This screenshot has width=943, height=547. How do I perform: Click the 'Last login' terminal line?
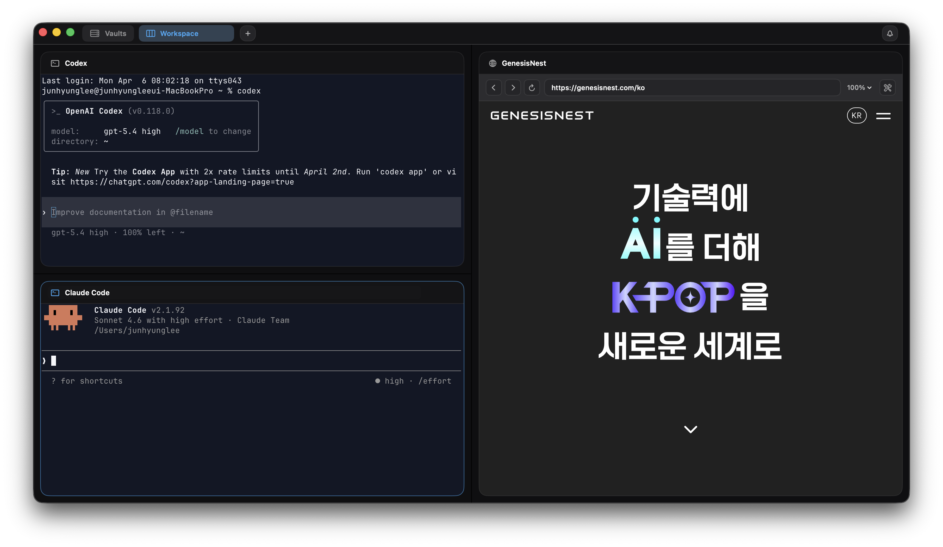pyautogui.click(x=142, y=81)
